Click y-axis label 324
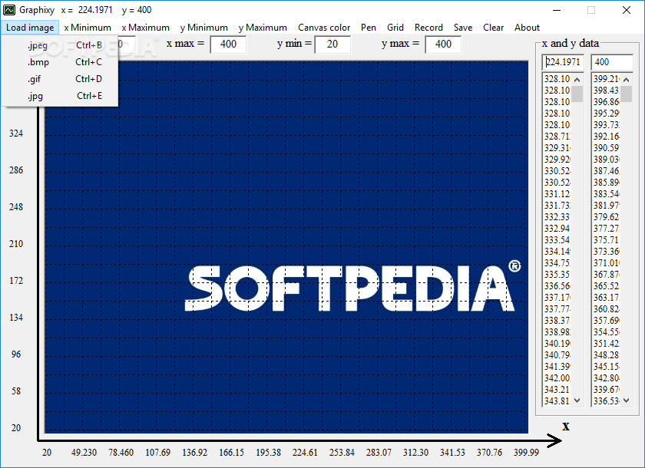 16,133
